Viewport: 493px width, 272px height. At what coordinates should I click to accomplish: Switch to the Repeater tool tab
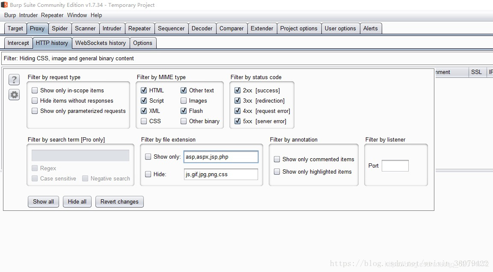[x=140, y=29]
